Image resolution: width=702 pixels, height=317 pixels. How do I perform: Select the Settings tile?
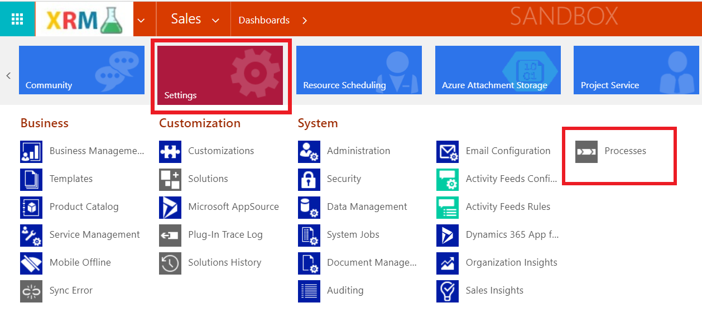(x=220, y=75)
